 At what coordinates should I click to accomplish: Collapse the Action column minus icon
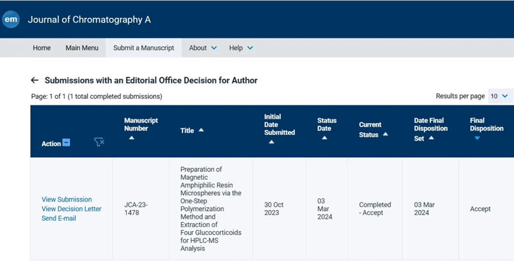[66, 143]
